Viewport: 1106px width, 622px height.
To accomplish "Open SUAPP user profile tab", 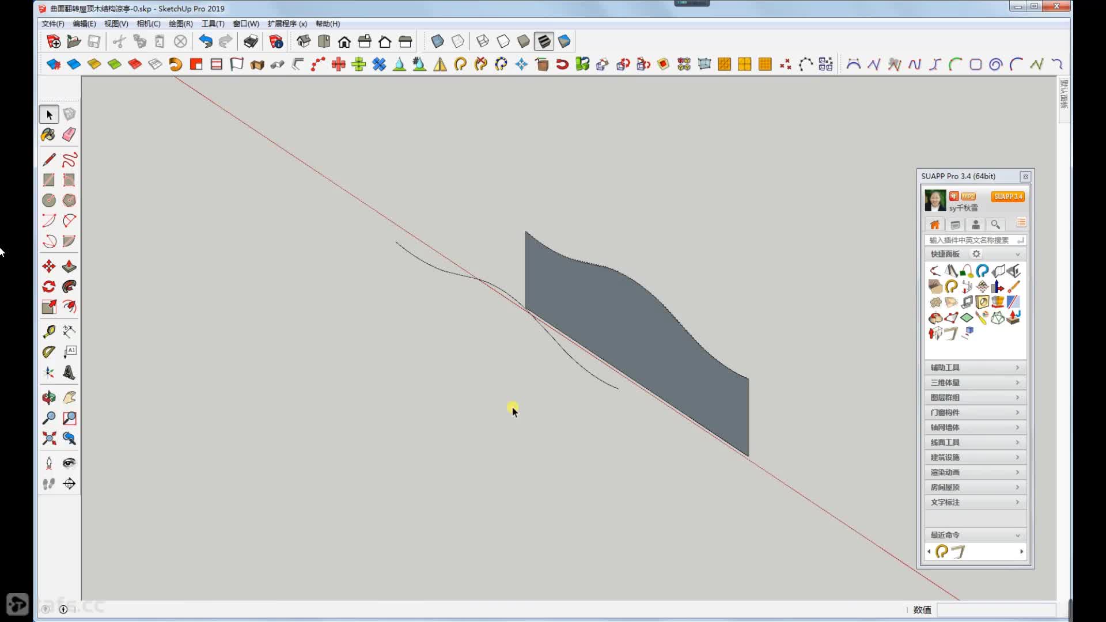I will click(975, 225).
